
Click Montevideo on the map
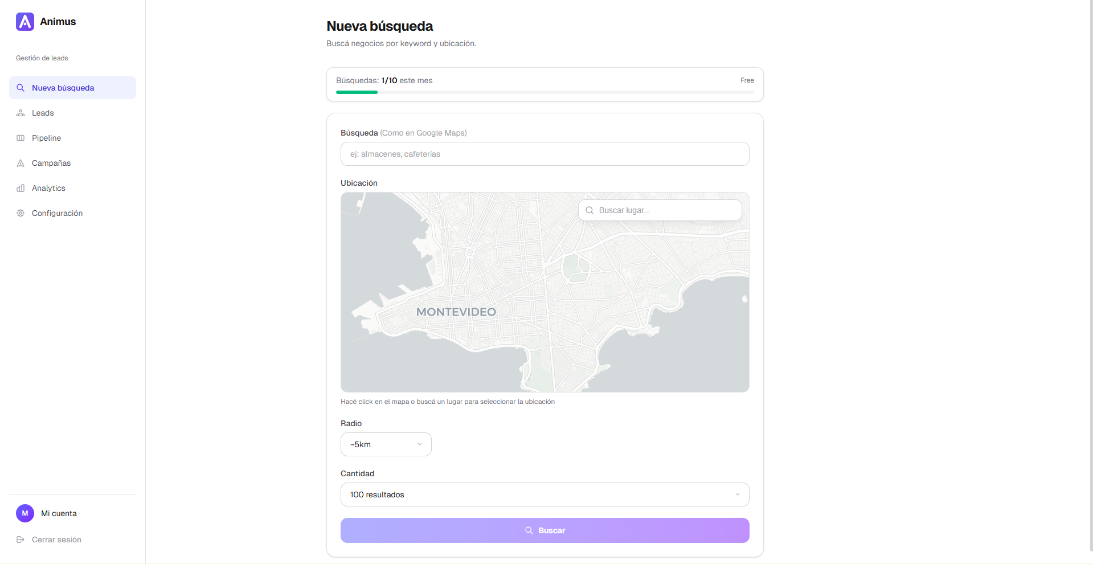tap(455, 312)
